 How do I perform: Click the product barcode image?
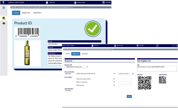pyautogui.click(x=27, y=32)
